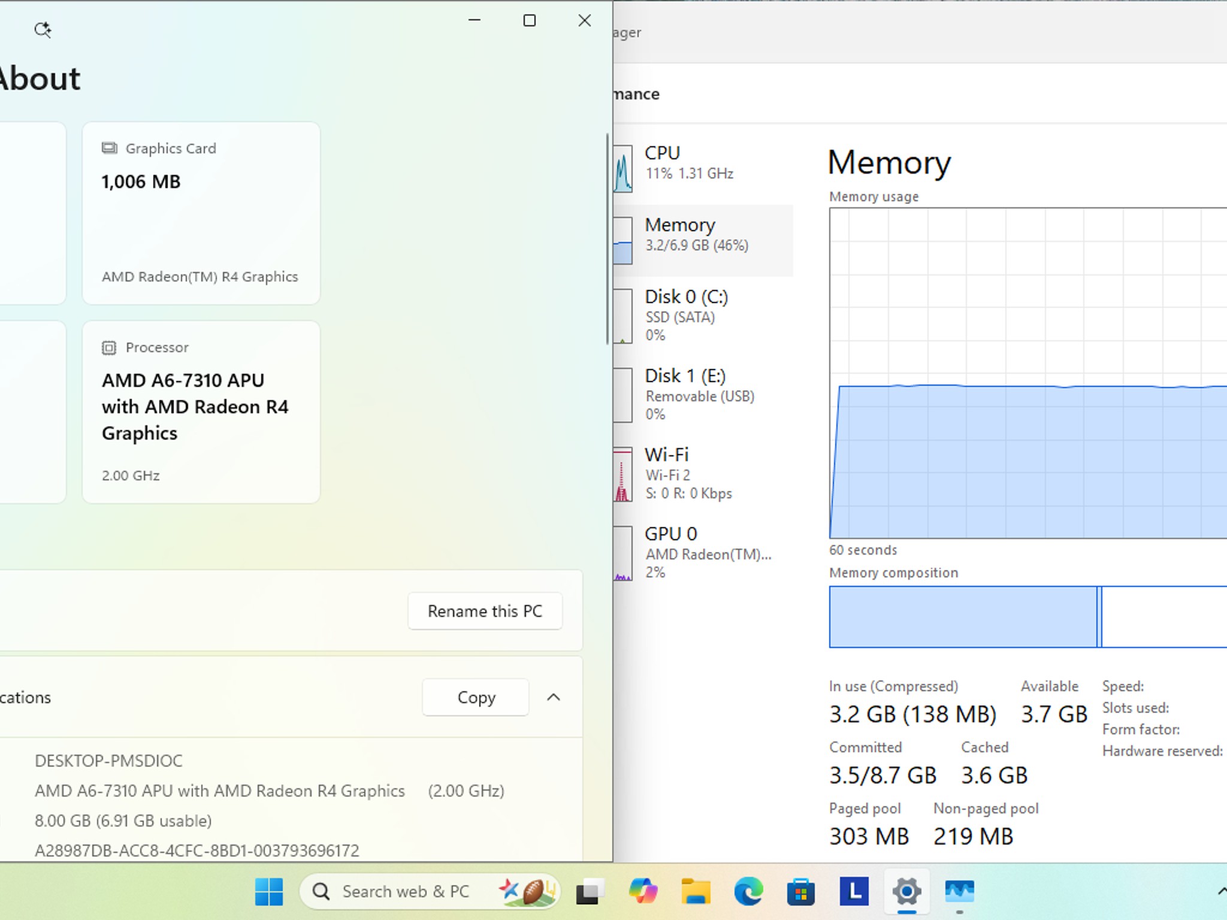Launch Microsoft Edge from taskbar
Image resolution: width=1227 pixels, height=920 pixels.
[x=748, y=892]
